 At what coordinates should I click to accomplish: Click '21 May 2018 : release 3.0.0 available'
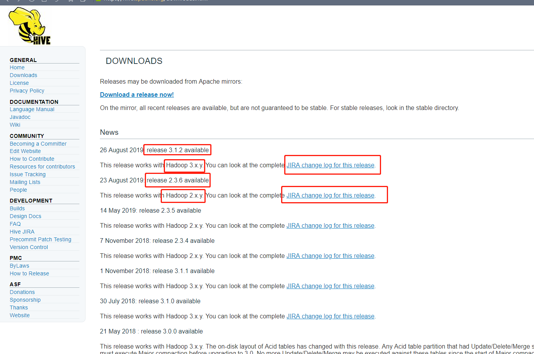151,331
